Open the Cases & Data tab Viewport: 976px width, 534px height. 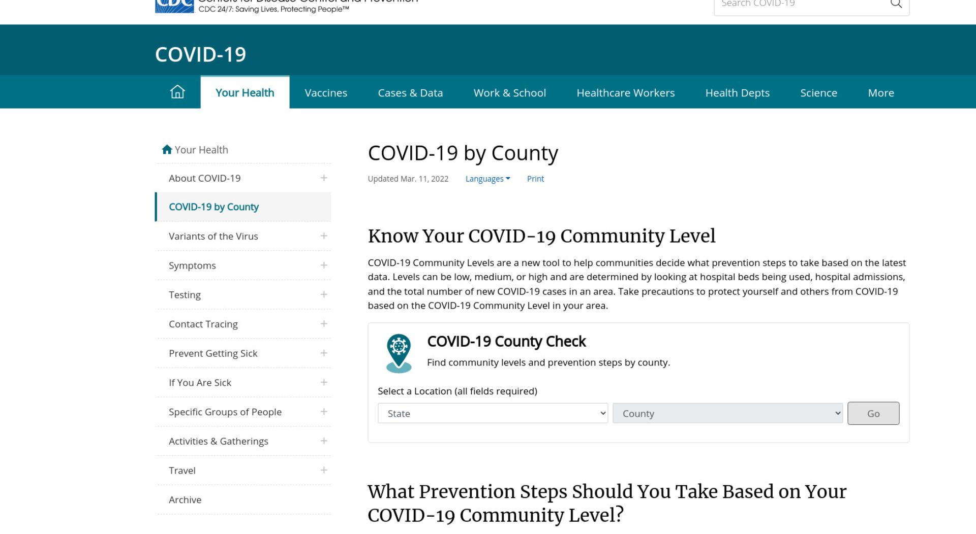point(410,92)
